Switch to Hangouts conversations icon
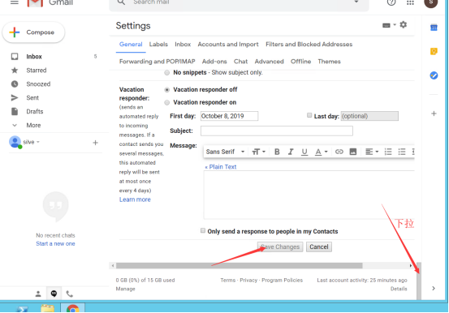 coord(54,294)
